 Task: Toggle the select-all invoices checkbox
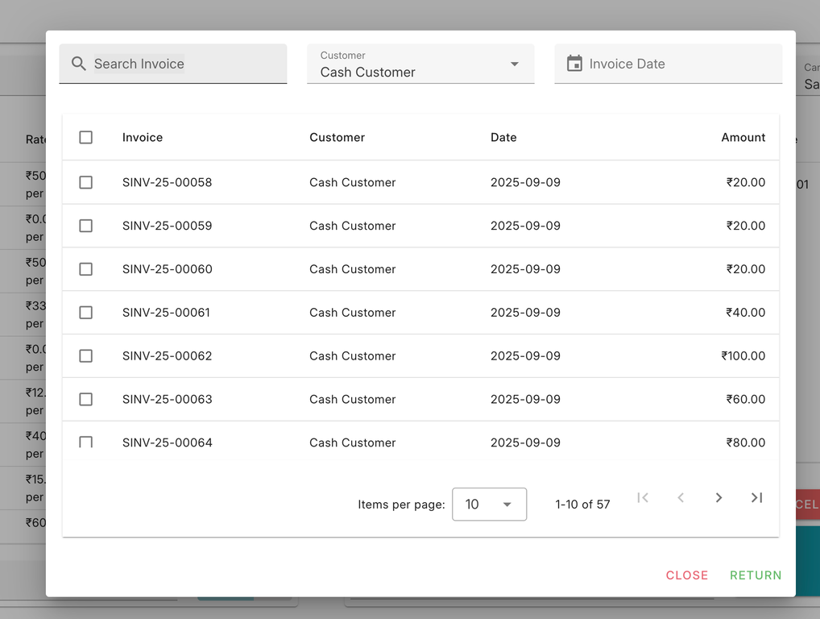tap(85, 137)
